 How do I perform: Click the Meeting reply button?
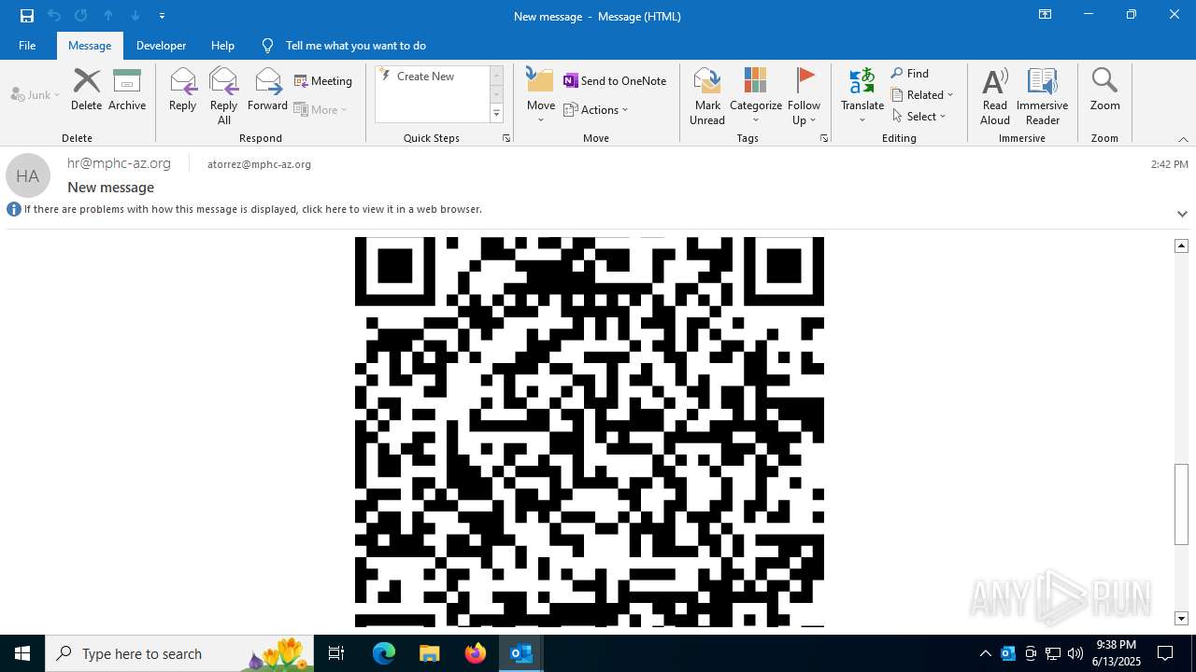pos(323,81)
